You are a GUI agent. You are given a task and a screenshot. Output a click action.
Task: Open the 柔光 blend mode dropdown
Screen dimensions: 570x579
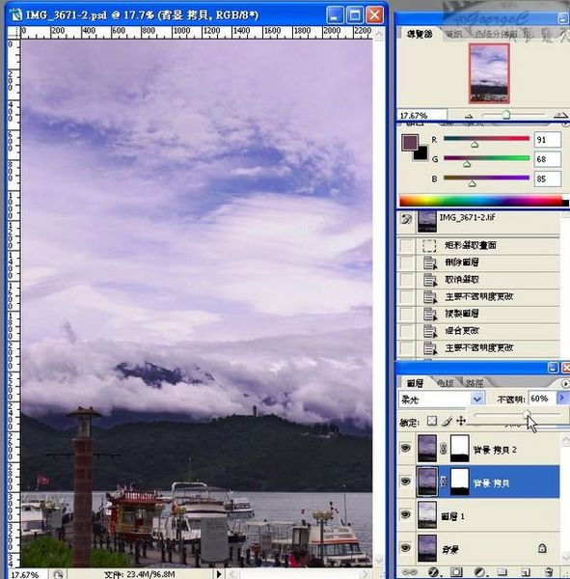click(x=477, y=399)
